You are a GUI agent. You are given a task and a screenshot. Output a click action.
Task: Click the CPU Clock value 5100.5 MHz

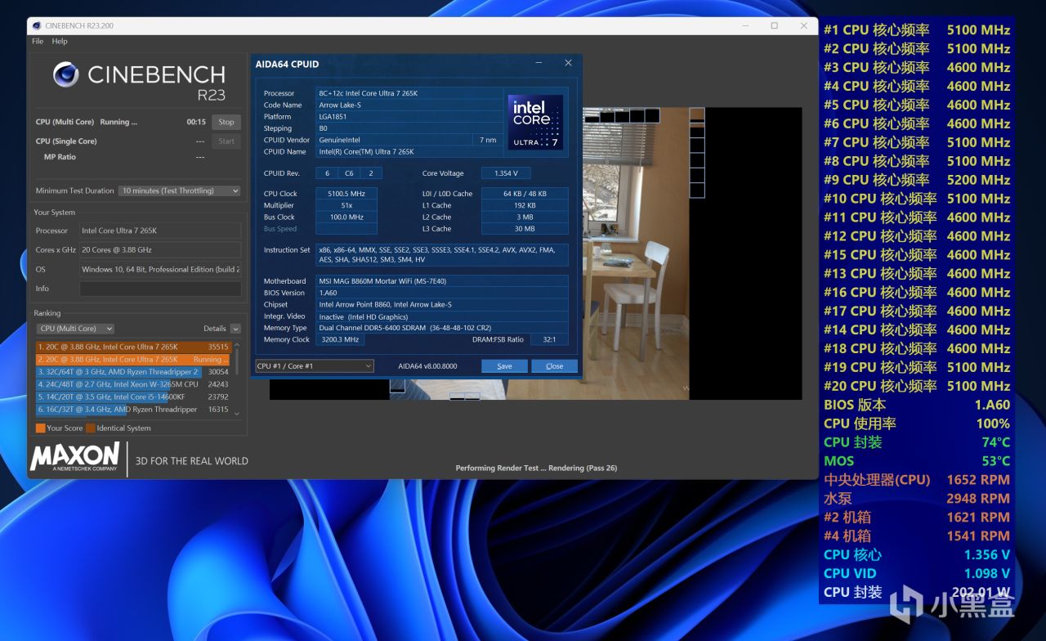click(x=346, y=194)
